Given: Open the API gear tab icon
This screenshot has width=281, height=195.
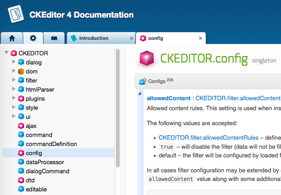Looking at the screenshot, I should pos(33,38).
